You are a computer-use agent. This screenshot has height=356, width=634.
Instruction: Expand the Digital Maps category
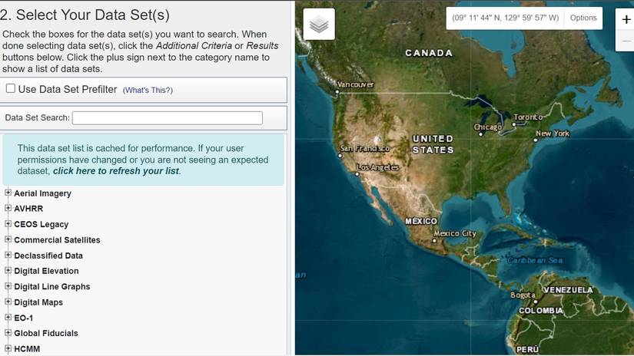pyautogui.click(x=8, y=302)
